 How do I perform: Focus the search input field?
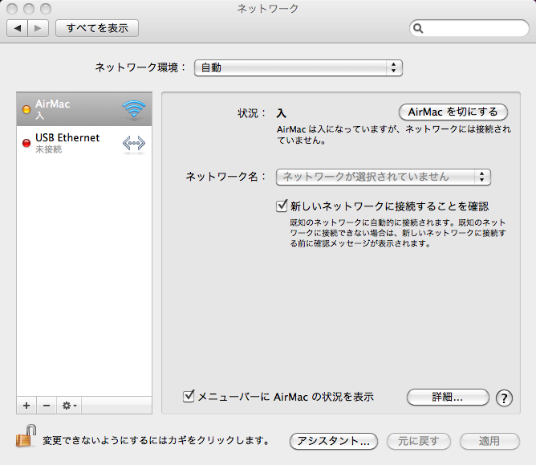pos(469,28)
